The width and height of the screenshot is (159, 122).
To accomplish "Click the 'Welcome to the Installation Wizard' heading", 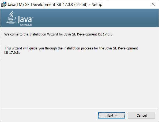I will coord(58,34).
